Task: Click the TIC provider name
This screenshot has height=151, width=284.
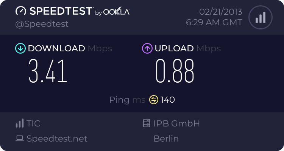Action: point(33,123)
